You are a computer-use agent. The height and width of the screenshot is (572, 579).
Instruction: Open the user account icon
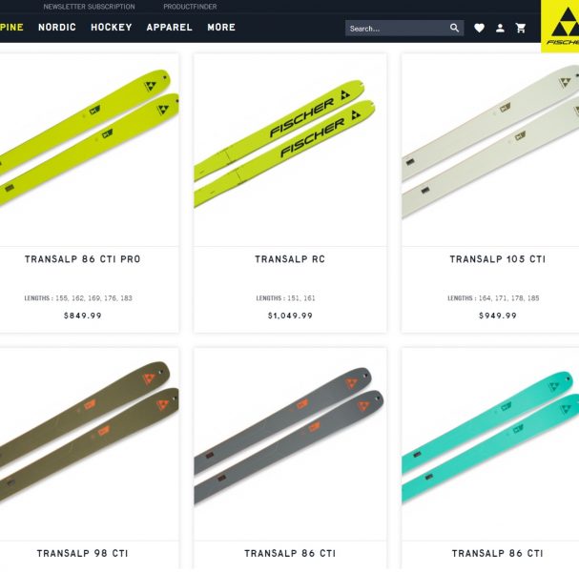point(500,28)
